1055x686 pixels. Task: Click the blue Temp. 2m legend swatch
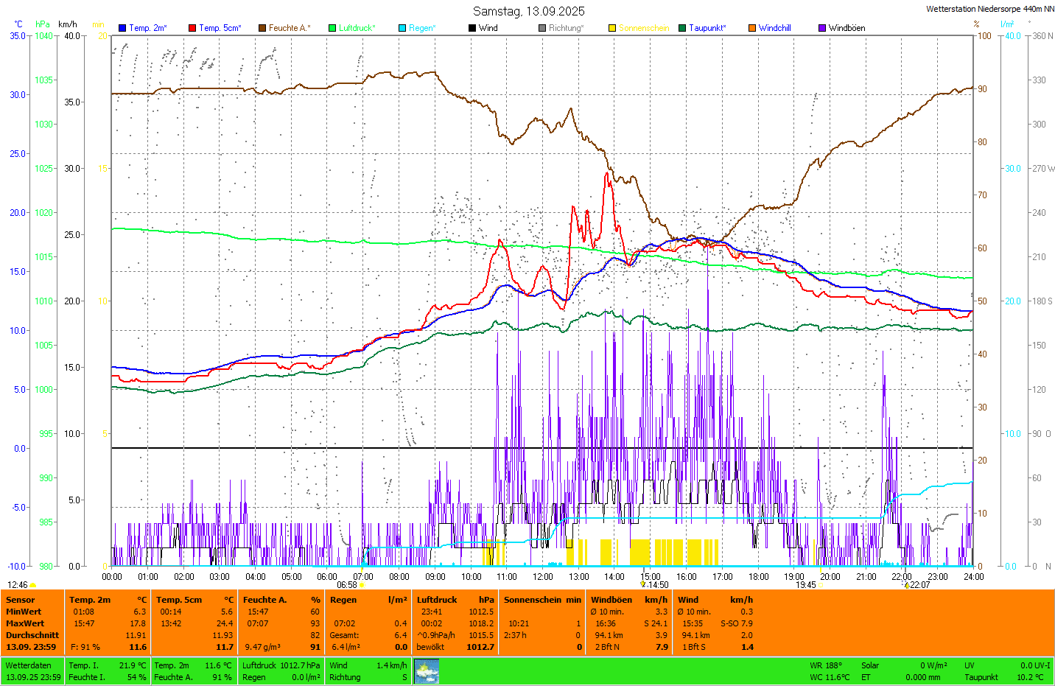122,28
